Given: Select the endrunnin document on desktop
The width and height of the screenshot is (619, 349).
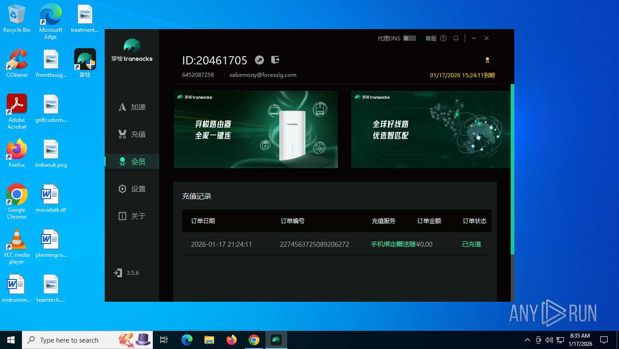Looking at the screenshot, I should [x=17, y=289].
